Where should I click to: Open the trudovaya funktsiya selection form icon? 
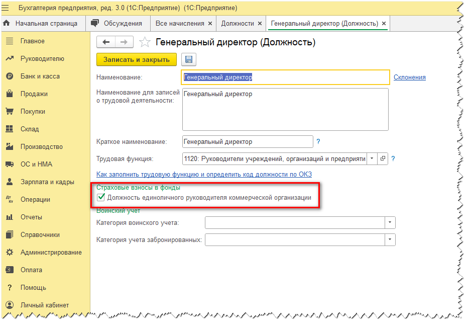tap(383, 158)
